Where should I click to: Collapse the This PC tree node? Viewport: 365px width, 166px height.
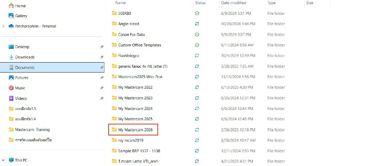pyautogui.click(x=3, y=160)
